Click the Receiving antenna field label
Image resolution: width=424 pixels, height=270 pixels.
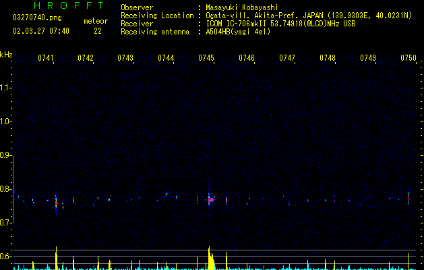coord(155,32)
